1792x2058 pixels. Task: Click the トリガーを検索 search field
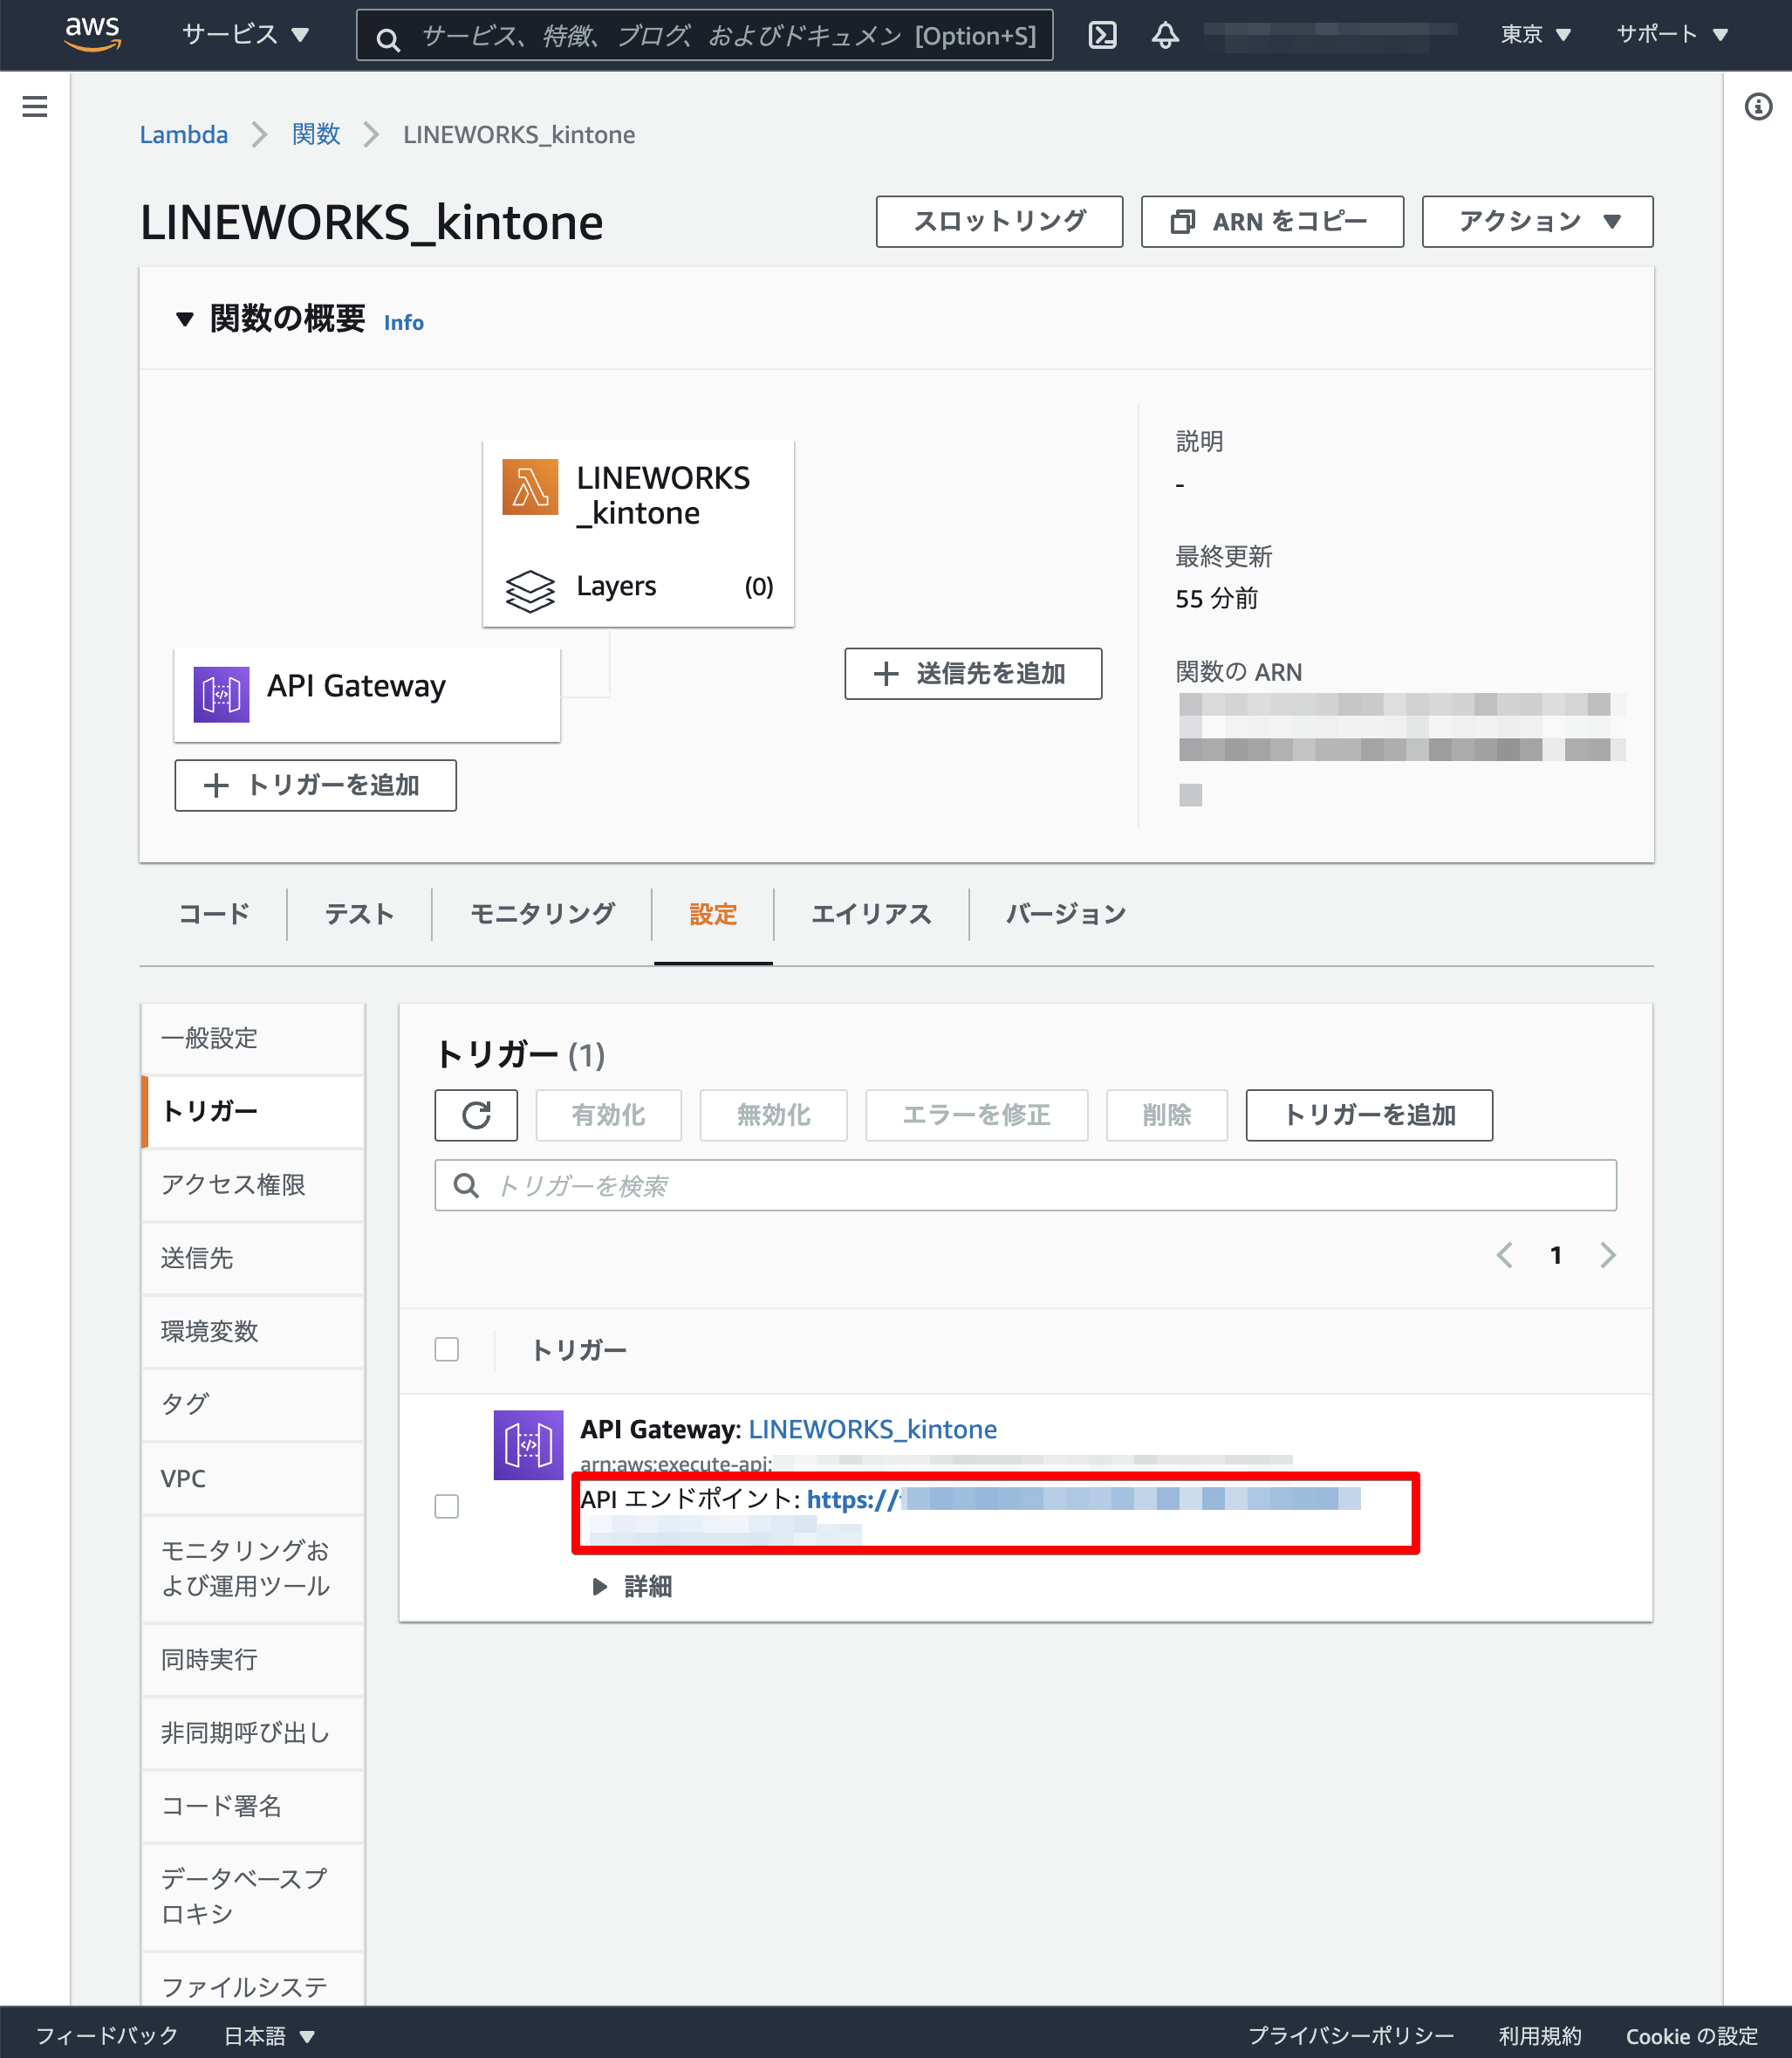click(1025, 1185)
